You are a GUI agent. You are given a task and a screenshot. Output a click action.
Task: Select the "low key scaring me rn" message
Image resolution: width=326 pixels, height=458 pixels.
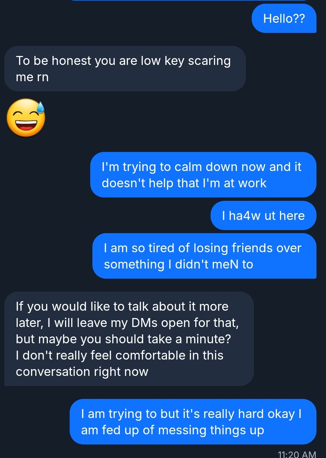tap(125, 69)
